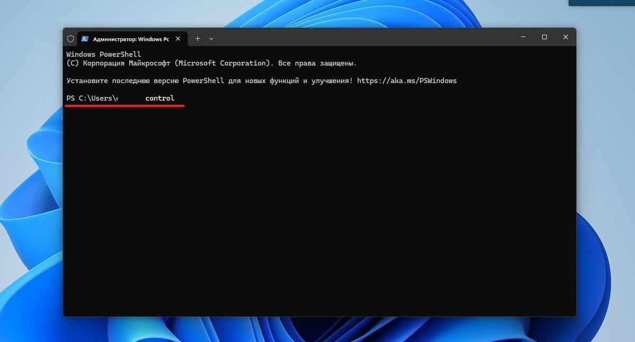Minimize the Windows Terminal window
The image size is (635, 342).
tap(523, 37)
